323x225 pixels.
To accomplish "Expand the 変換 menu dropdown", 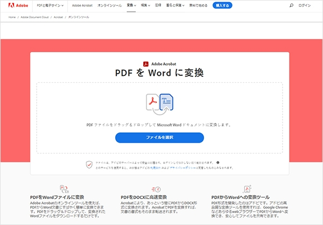I will coord(131,5).
